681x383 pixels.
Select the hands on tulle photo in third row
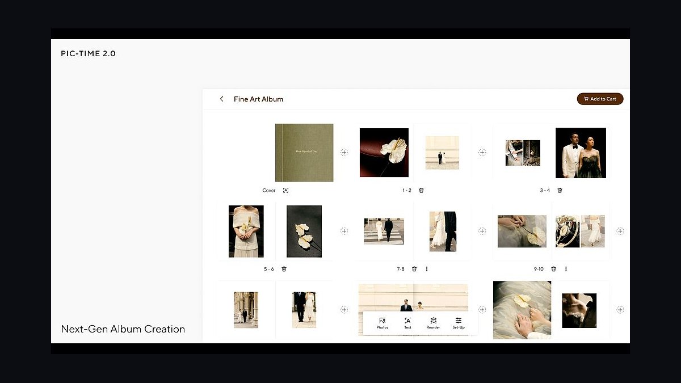[x=522, y=310]
